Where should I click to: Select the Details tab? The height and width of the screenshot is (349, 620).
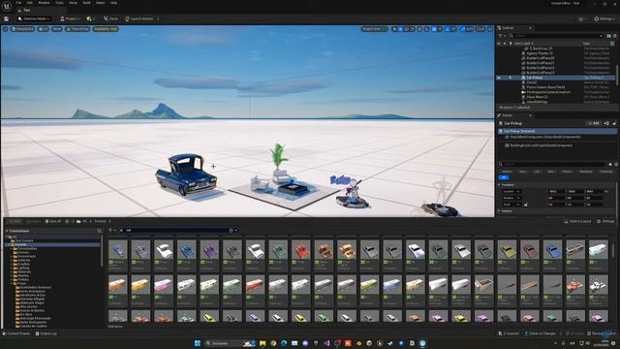click(x=508, y=115)
